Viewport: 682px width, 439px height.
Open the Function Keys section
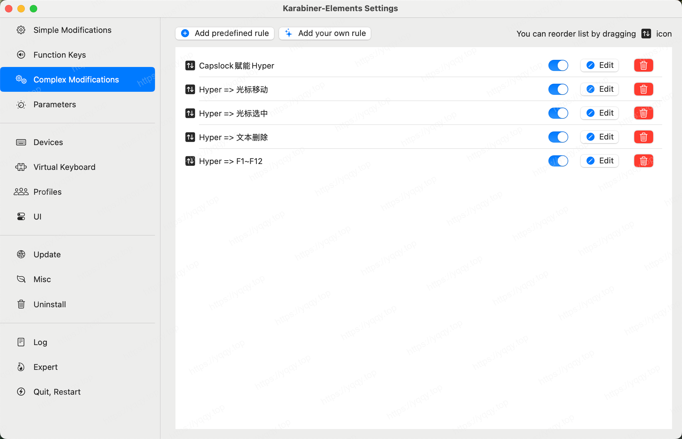tap(60, 55)
